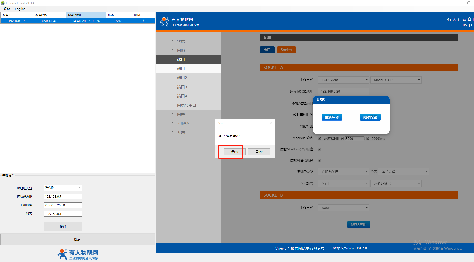Viewport: 474px width, 262px height.
Task: Open the ModbusTCP protocol dropdown
Action: tap(396, 80)
